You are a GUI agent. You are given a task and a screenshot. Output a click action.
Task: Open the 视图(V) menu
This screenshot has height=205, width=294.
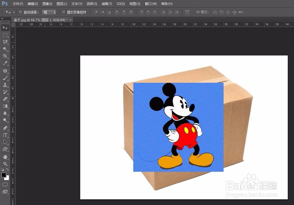point(135,4)
